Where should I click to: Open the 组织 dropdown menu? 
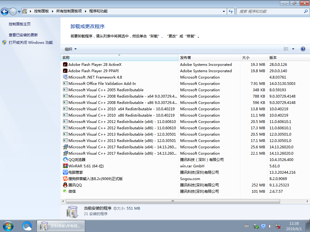coord(71,49)
